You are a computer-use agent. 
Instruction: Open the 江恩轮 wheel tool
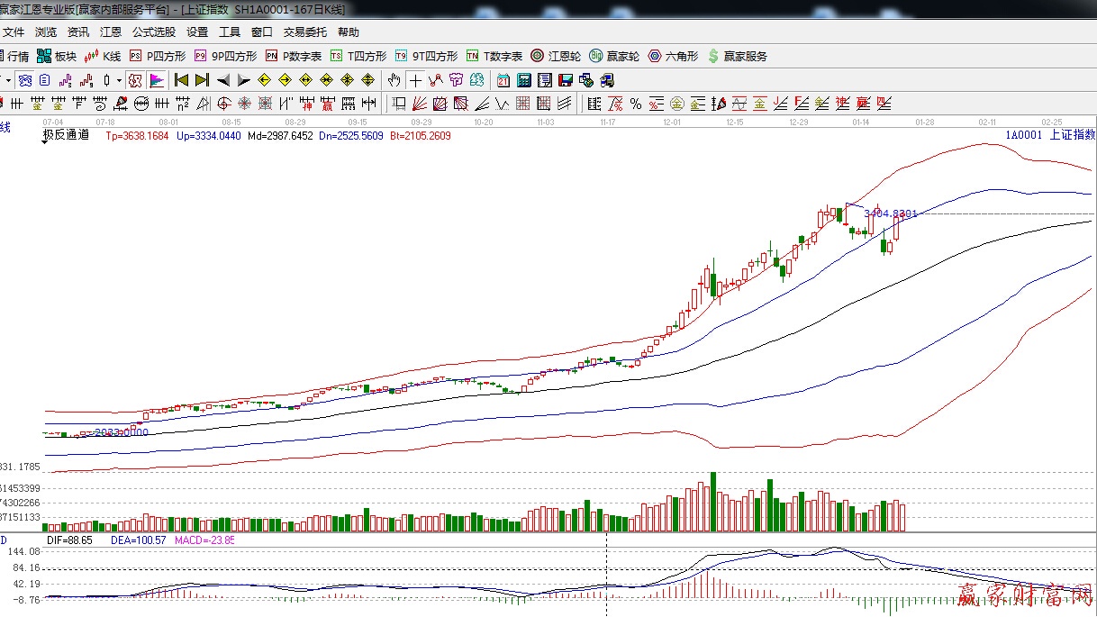click(x=556, y=56)
